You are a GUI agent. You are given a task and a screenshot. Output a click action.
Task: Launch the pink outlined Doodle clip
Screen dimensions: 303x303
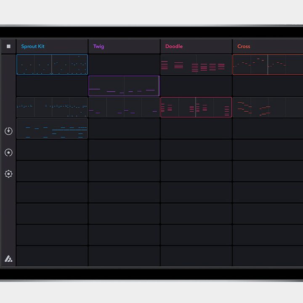[196, 107]
